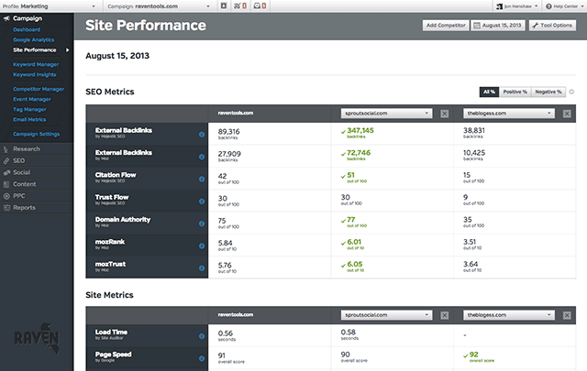This screenshot has width=587, height=371.
Task: Show info icon for Page Speed
Action: [202, 359]
